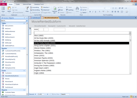The height and width of the screenshot is (98, 137).
Task: Align text left in Text Formatting
Action: pyautogui.click(x=112, y=12)
